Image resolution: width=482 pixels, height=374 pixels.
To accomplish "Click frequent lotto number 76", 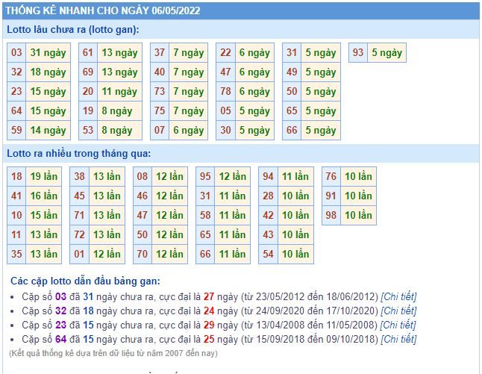I will (331, 176).
